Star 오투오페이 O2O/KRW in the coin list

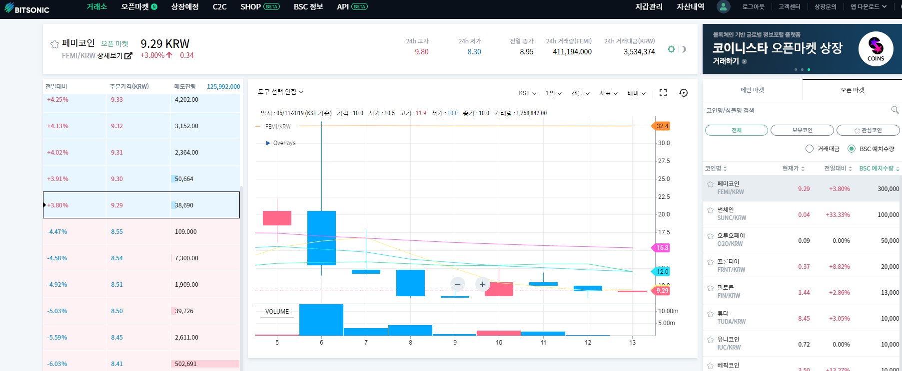click(710, 236)
